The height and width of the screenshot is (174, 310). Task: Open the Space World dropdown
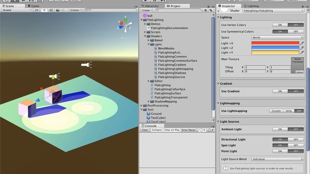point(278,37)
